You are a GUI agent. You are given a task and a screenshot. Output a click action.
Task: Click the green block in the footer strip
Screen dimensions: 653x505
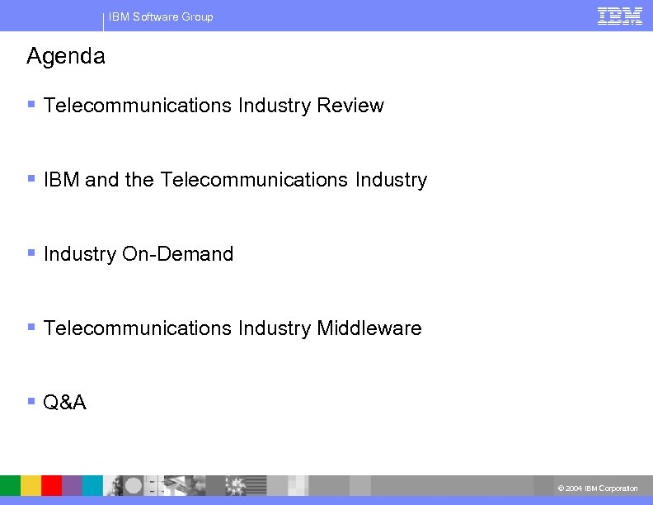pos(10,485)
